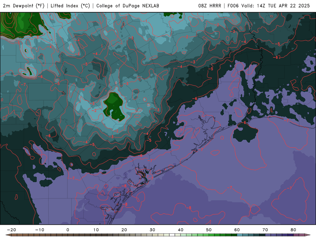
Task: Click the -10 tick label on color bar
Action: [x=39, y=230]
